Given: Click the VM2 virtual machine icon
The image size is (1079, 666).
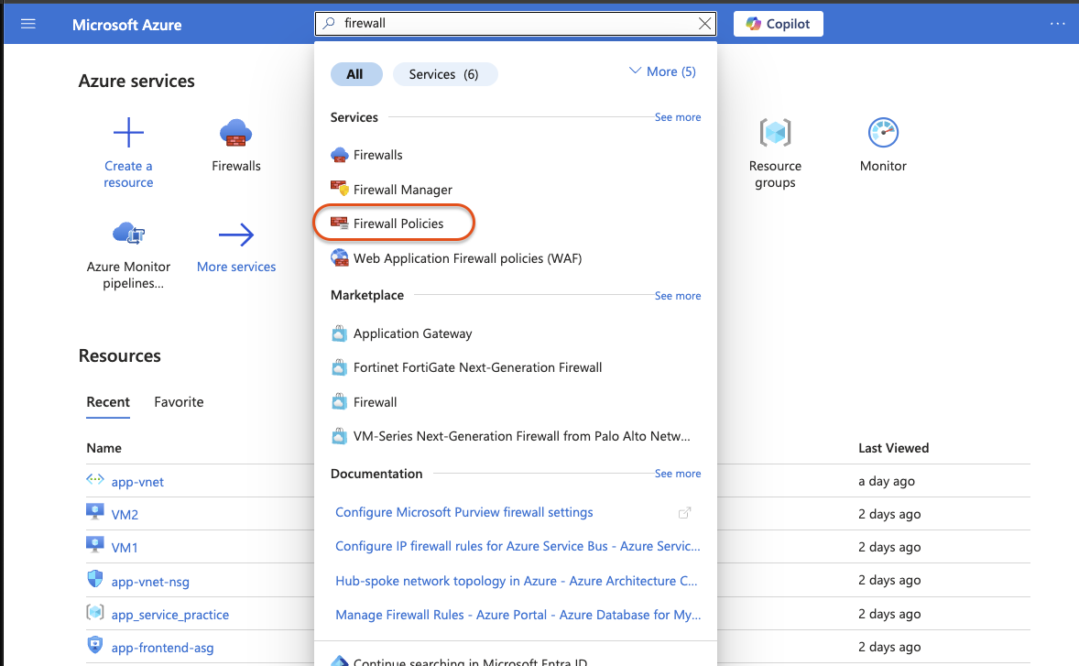Looking at the screenshot, I should pyautogui.click(x=95, y=511).
